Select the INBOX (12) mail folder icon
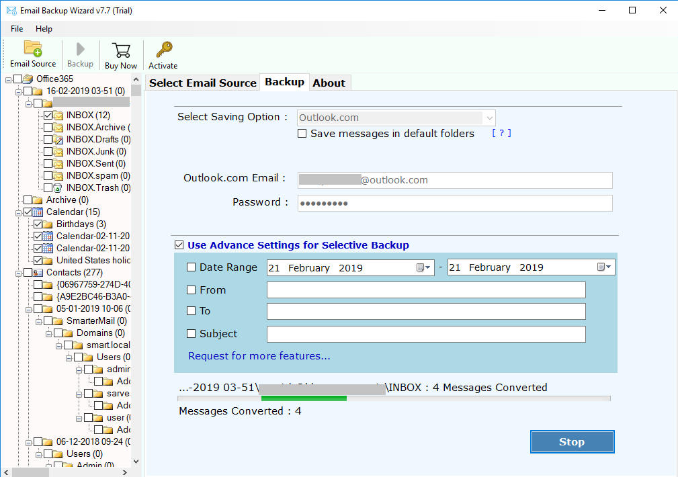 tap(58, 115)
